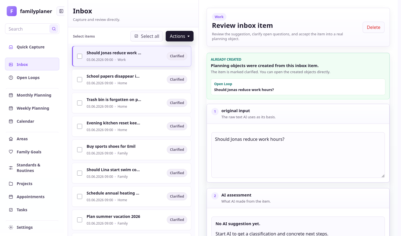Click the No AI suggestion yet text
401x236 pixels.
(x=238, y=224)
